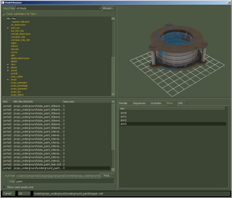The height and width of the screenshot is (198, 232).
Task: Select tube_paint_leak.mdl file row
Action: coord(56,164)
